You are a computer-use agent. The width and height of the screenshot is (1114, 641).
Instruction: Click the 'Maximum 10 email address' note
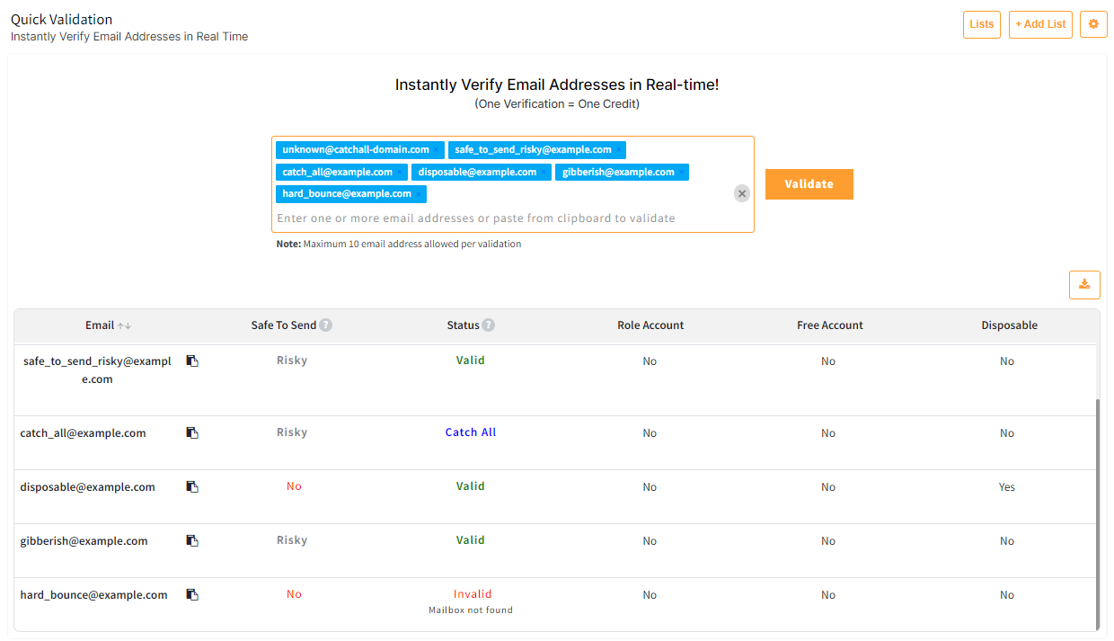coord(399,244)
